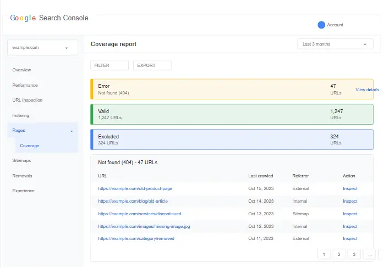Click the Coverage report title

[113, 44]
